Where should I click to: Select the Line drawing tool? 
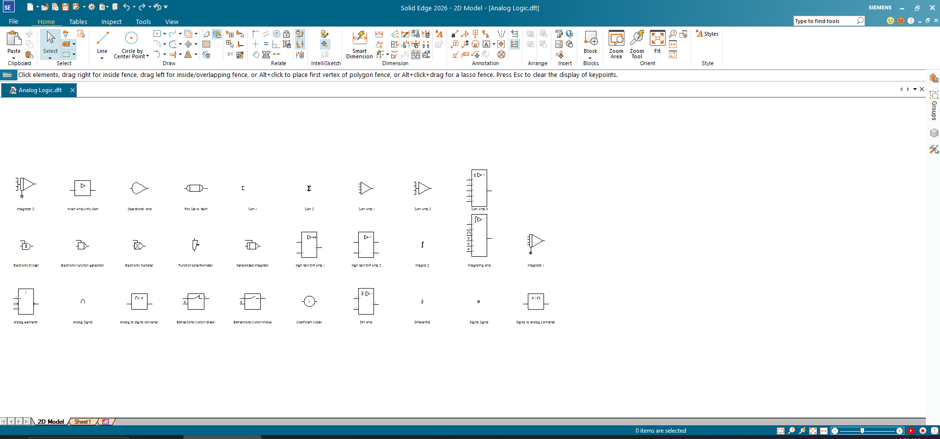point(102,42)
